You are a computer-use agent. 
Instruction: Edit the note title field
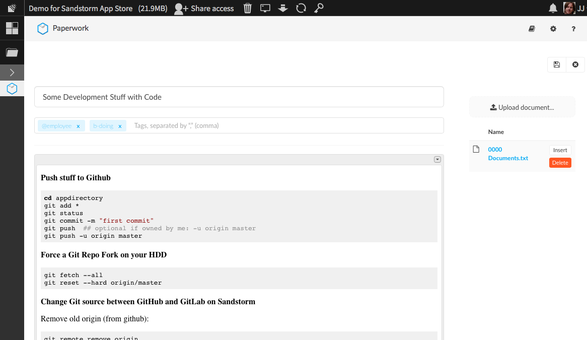(239, 97)
